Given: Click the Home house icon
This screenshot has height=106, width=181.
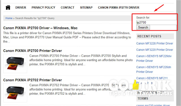Looking at the screenshot, I should point(8,8).
